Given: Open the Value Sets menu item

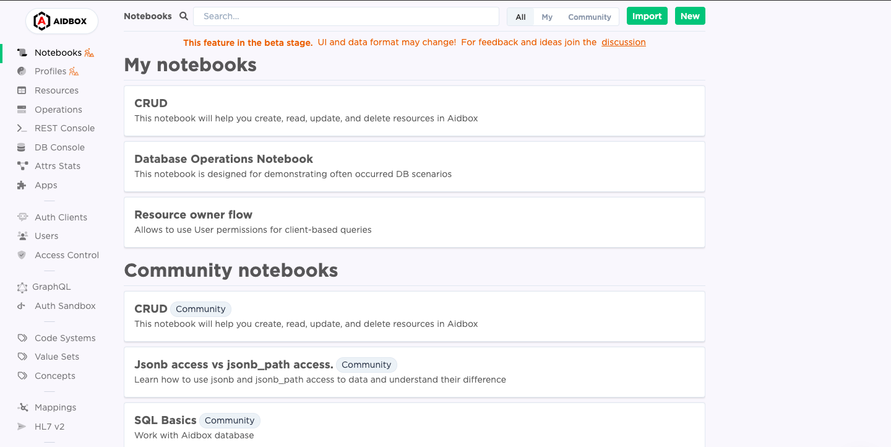Looking at the screenshot, I should pyautogui.click(x=57, y=357).
